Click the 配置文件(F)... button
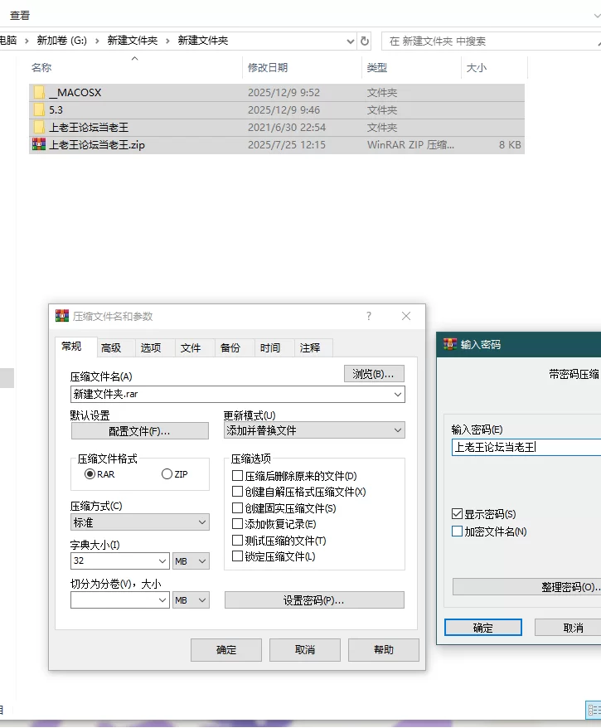601x728 pixels. tap(140, 431)
